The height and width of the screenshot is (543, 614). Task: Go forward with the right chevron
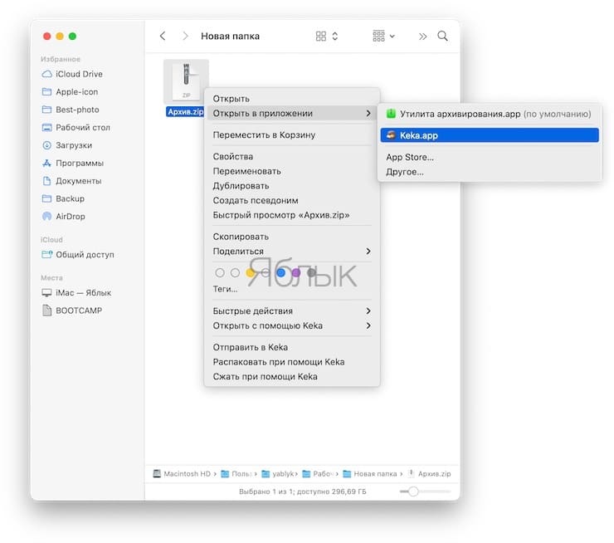tap(186, 36)
